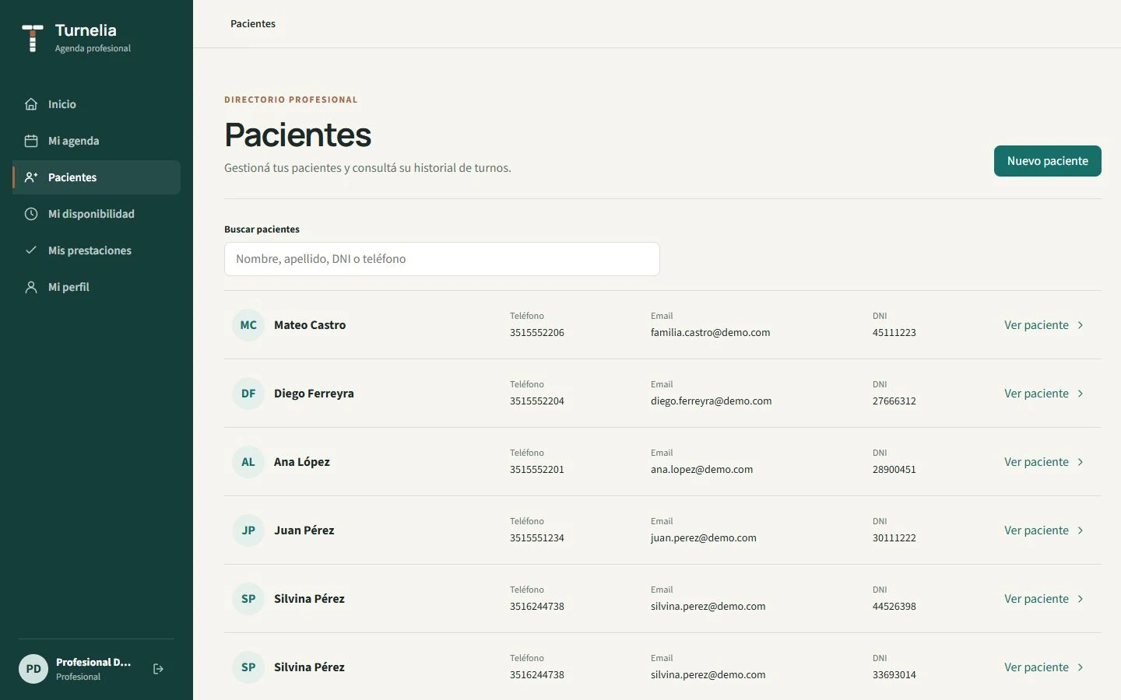The image size is (1121, 700).
Task: Click the Turnelia logo icon
Action: point(33,38)
